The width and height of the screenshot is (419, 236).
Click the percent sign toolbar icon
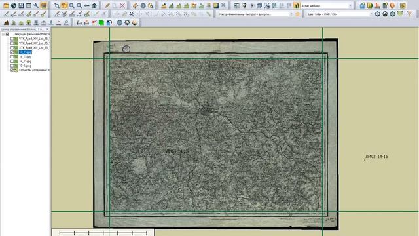click(266, 5)
